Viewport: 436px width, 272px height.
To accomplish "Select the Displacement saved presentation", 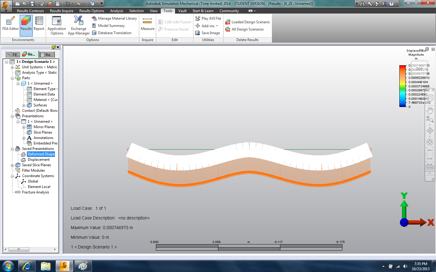I will click(39, 160).
